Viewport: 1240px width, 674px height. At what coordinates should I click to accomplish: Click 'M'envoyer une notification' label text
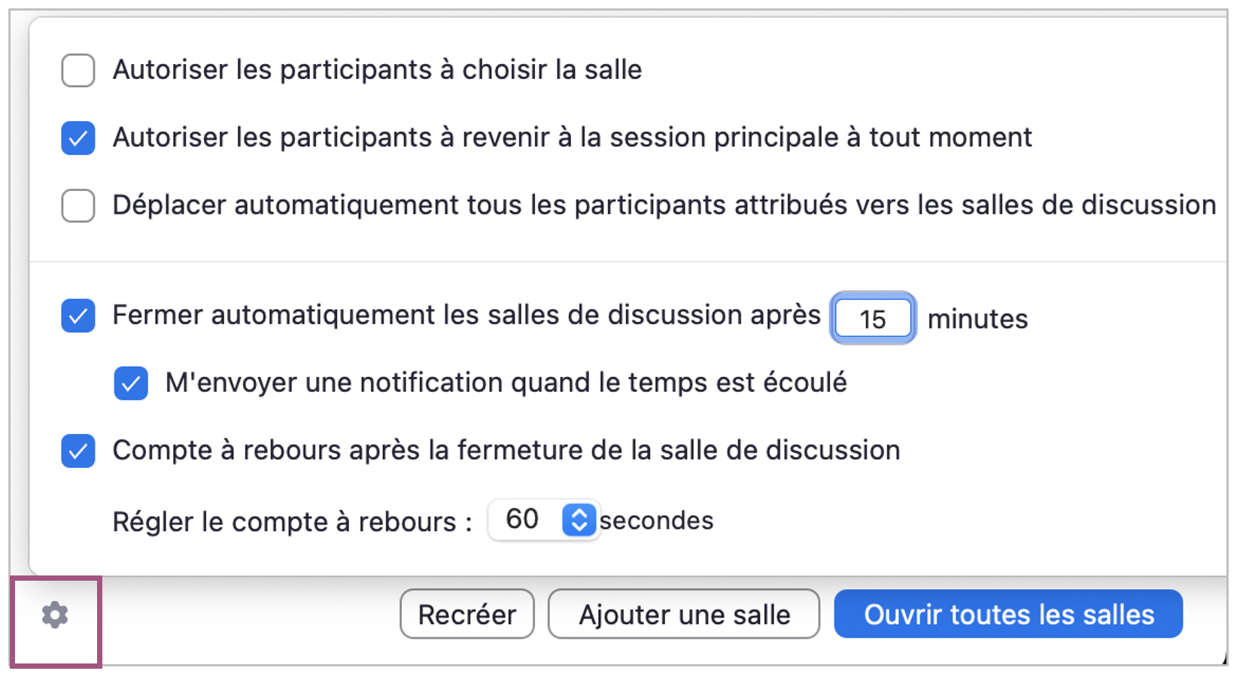[x=506, y=383]
